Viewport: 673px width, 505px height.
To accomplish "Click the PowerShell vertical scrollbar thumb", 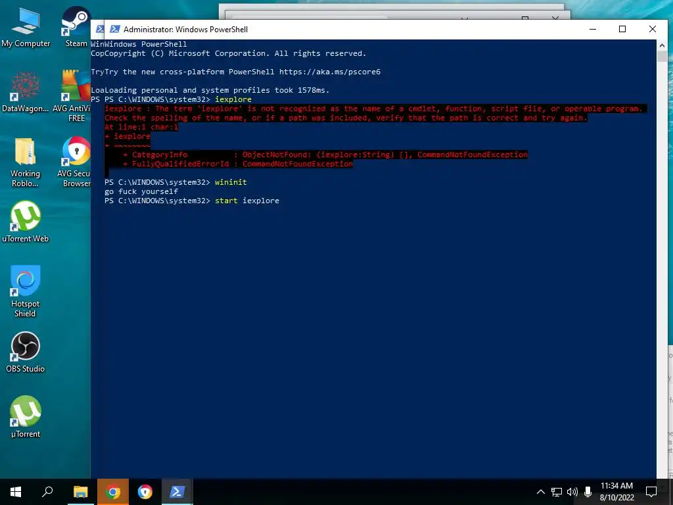I will click(x=662, y=57).
